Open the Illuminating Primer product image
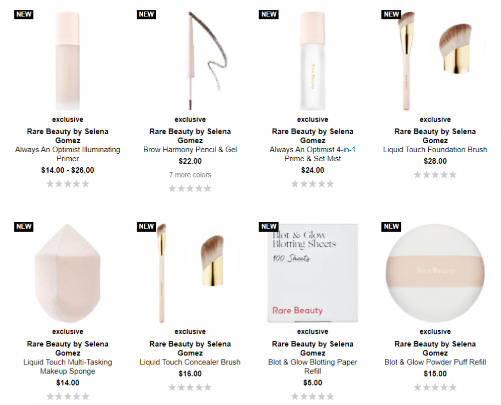Image resolution: width=501 pixels, height=405 pixels. 68,61
